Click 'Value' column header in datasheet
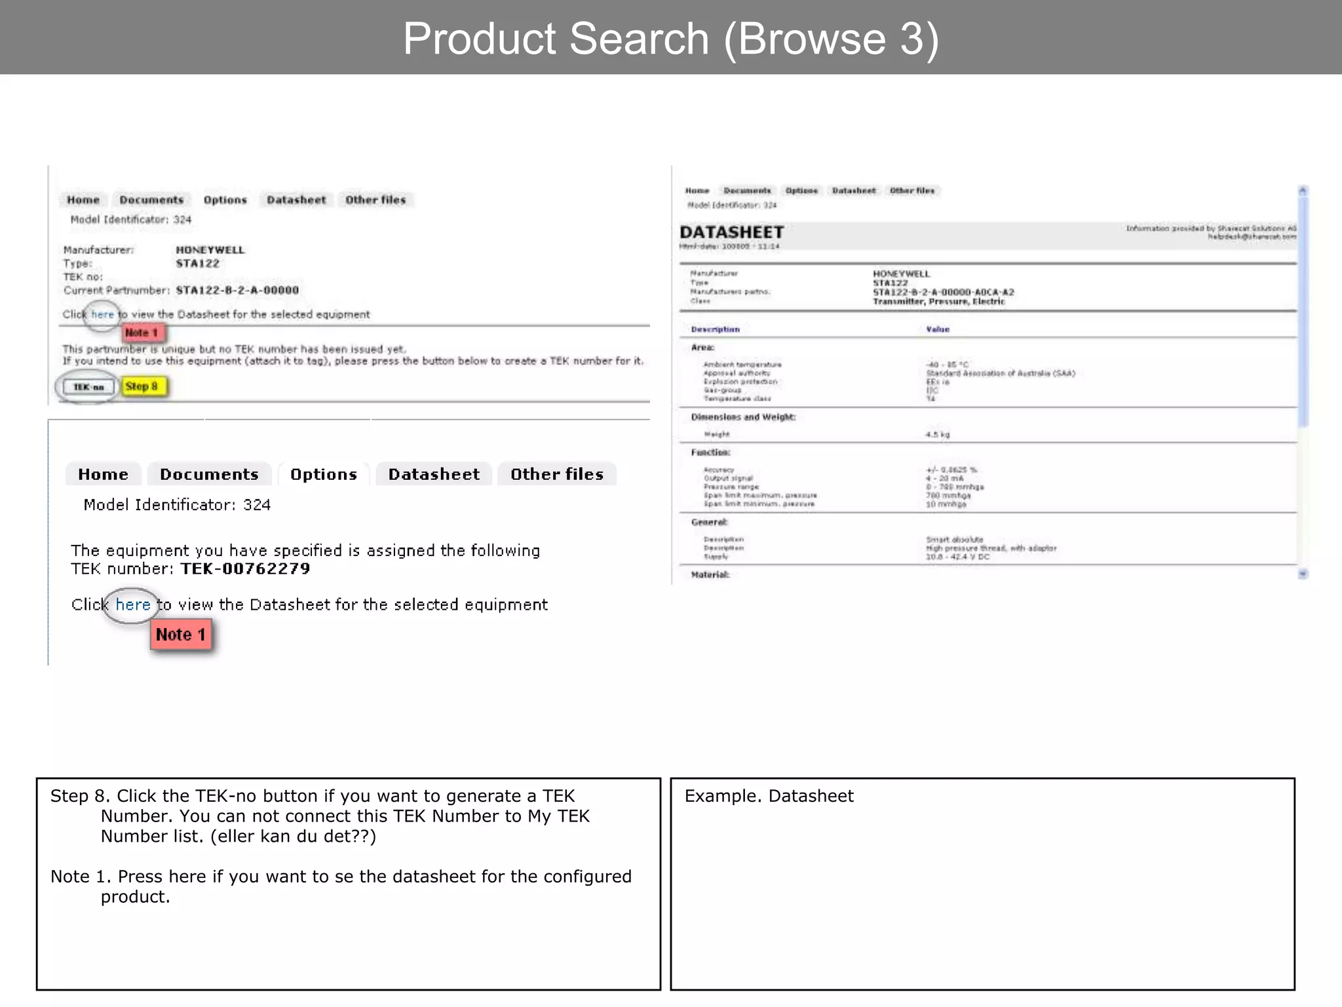The image size is (1342, 1007). pos(938,329)
